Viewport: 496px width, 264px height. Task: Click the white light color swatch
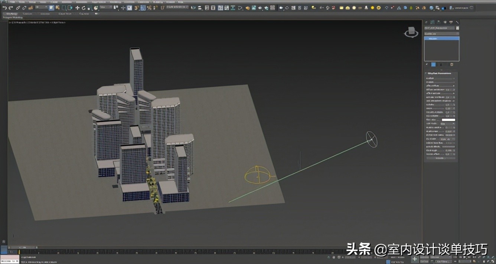click(448, 120)
